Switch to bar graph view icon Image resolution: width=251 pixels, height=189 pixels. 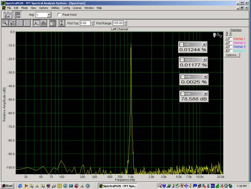(44, 23)
